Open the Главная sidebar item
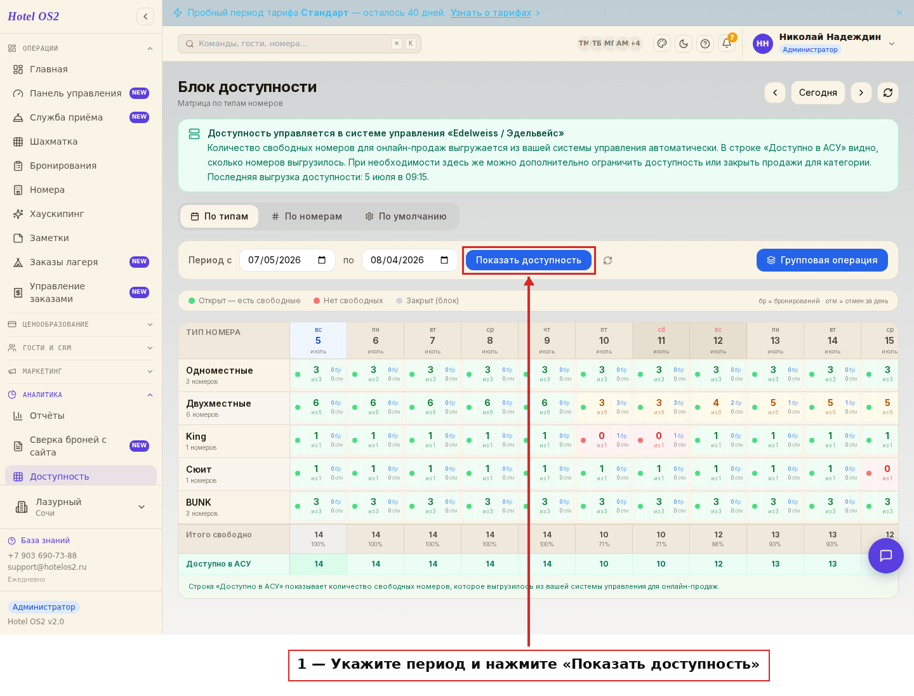Image resolution: width=914 pixels, height=696 pixels. tap(81, 69)
